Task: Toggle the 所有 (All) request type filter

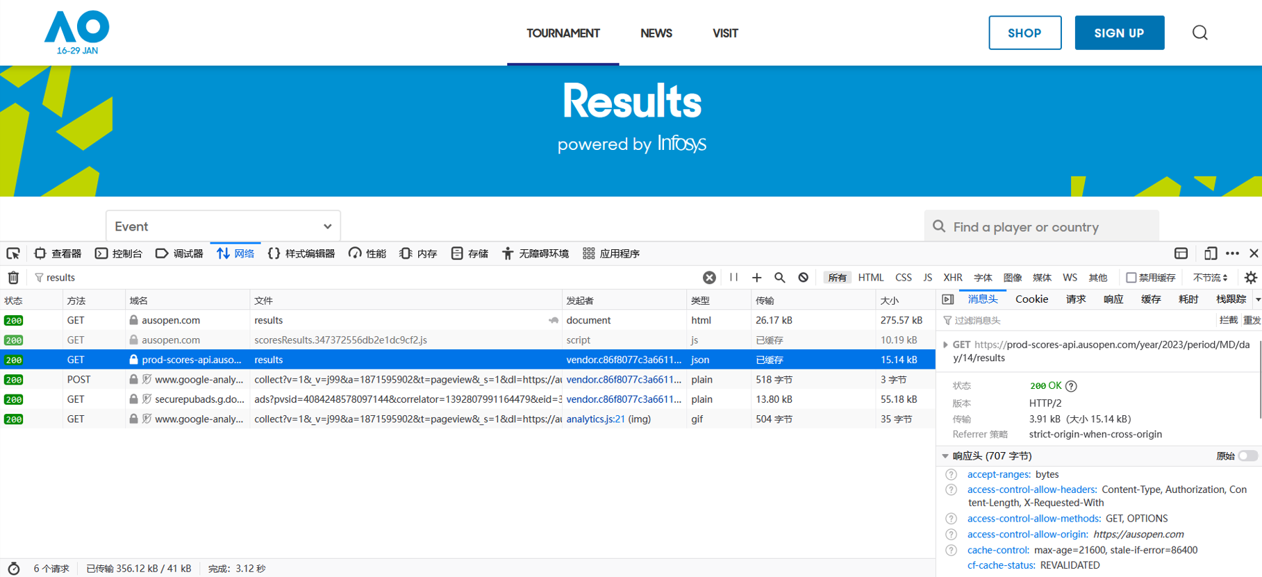Action: click(838, 278)
